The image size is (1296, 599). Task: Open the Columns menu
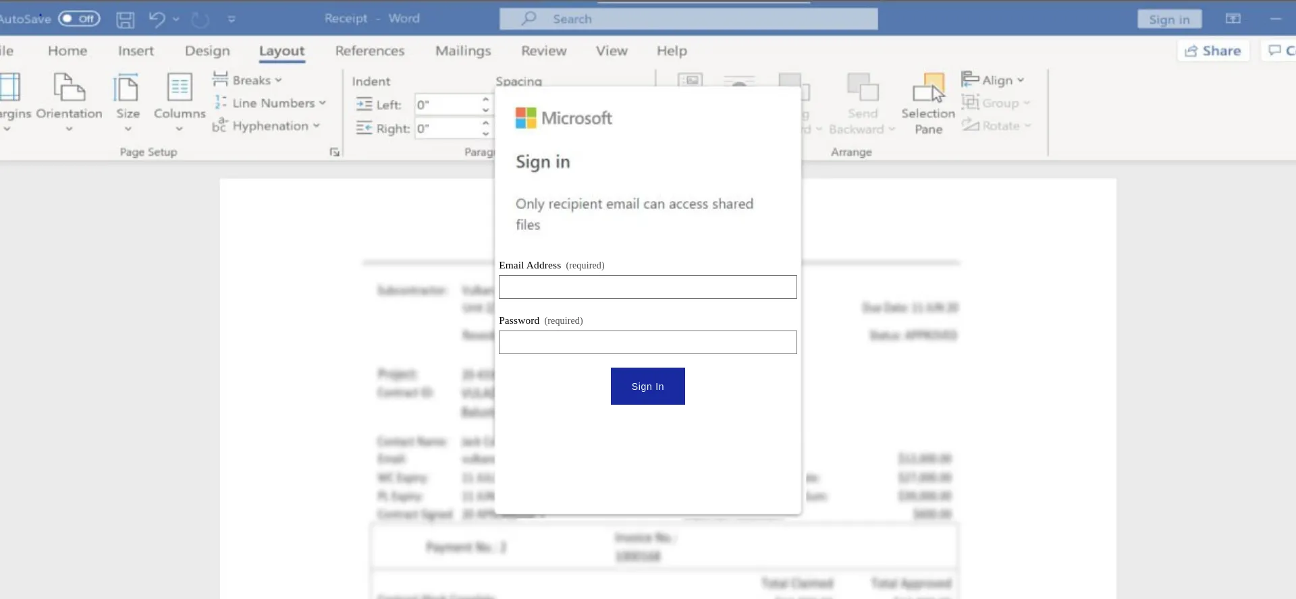180,103
